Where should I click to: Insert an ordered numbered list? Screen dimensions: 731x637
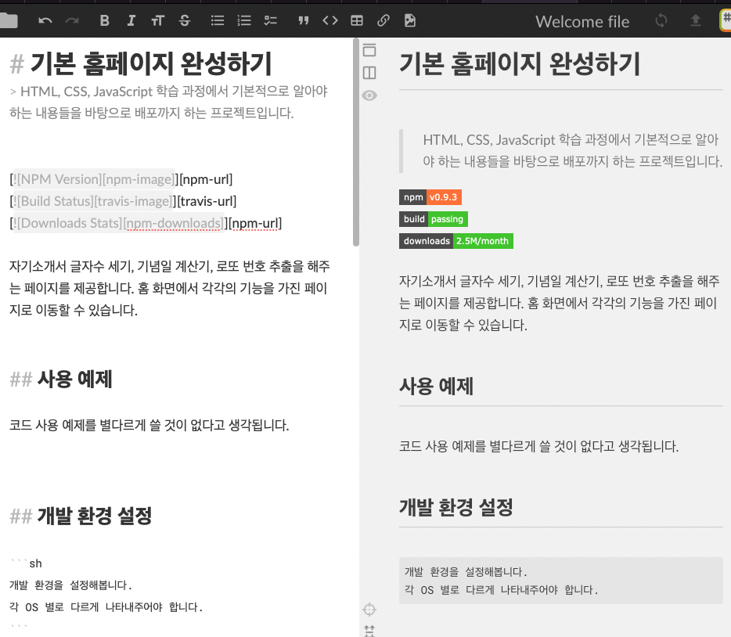(x=244, y=20)
